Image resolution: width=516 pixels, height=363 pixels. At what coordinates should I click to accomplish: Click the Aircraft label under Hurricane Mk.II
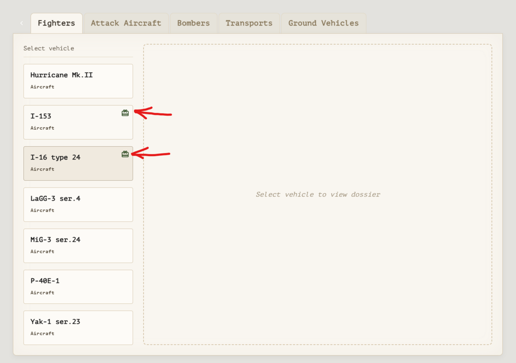(42, 87)
